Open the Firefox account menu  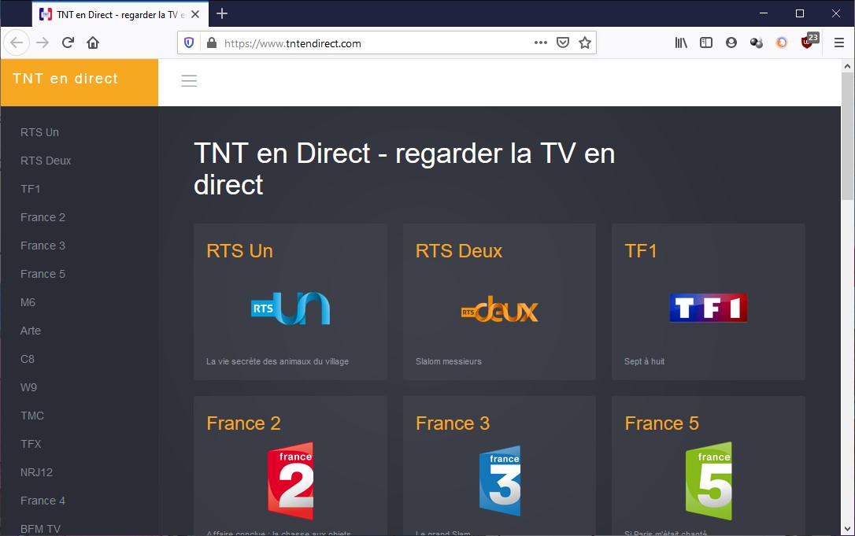[731, 43]
